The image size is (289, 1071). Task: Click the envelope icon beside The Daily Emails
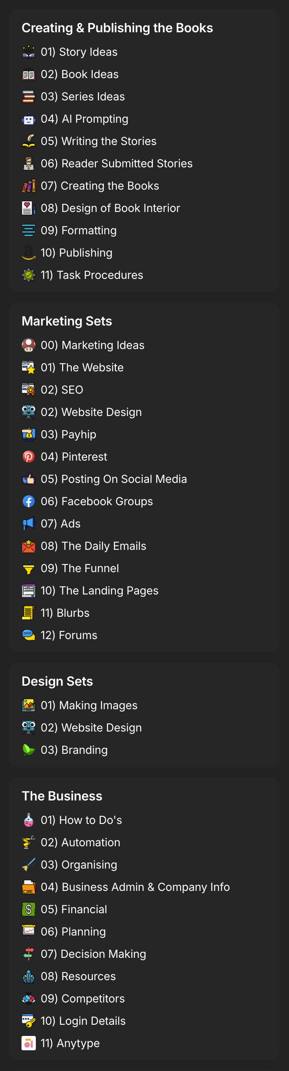pyautogui.click(x=28, y=546)
